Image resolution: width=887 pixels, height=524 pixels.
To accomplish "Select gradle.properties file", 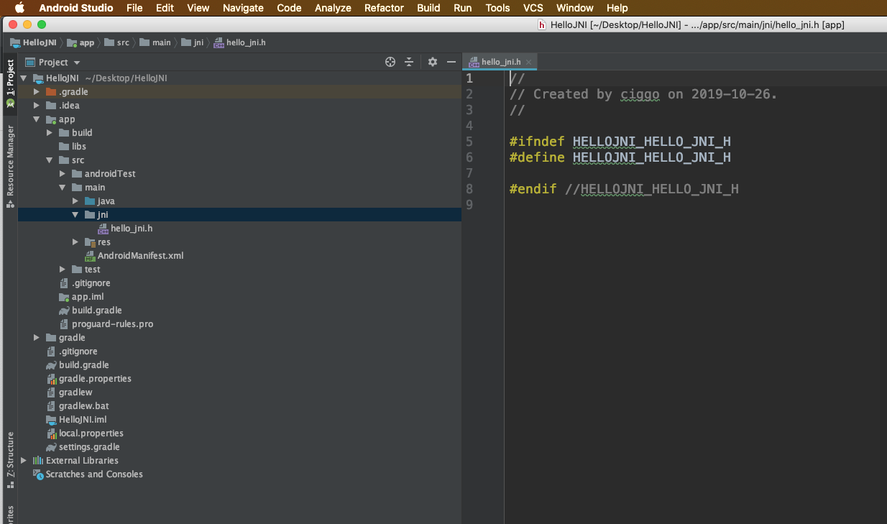I will pyautogui.click(x=88, y=379).
